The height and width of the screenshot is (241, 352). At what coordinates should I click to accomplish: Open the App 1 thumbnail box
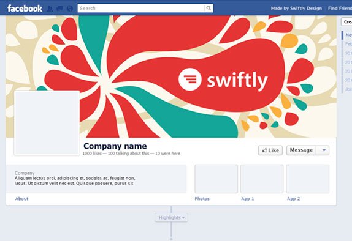tap(262, 179)
